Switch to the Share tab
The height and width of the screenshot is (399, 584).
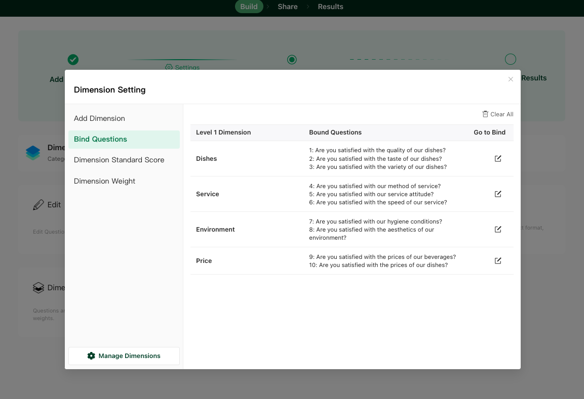click(288, 7)
